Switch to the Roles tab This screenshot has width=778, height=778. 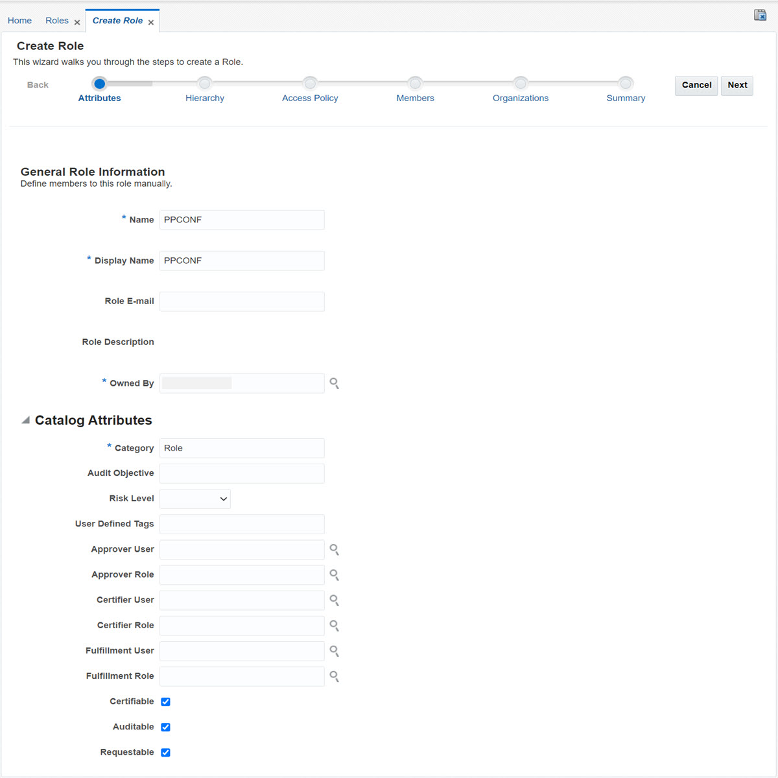pos(57,20)
